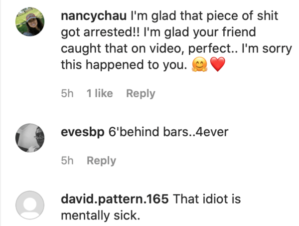This screenshot has height=226, width=299.
Task: Open nancychau's profile picture
Action: (x=29, y=26)
